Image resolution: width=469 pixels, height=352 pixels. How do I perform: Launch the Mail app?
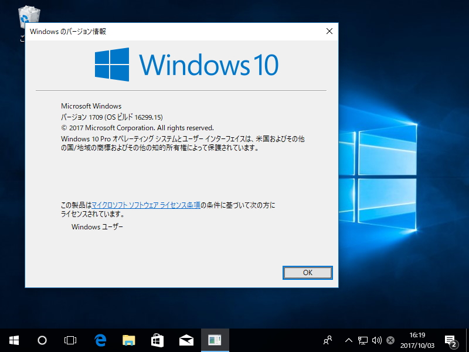click(186, 340)
